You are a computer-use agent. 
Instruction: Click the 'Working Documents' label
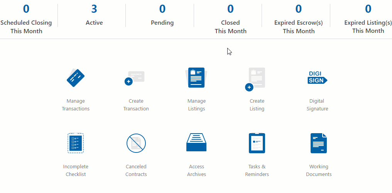(x=319, y=170)
